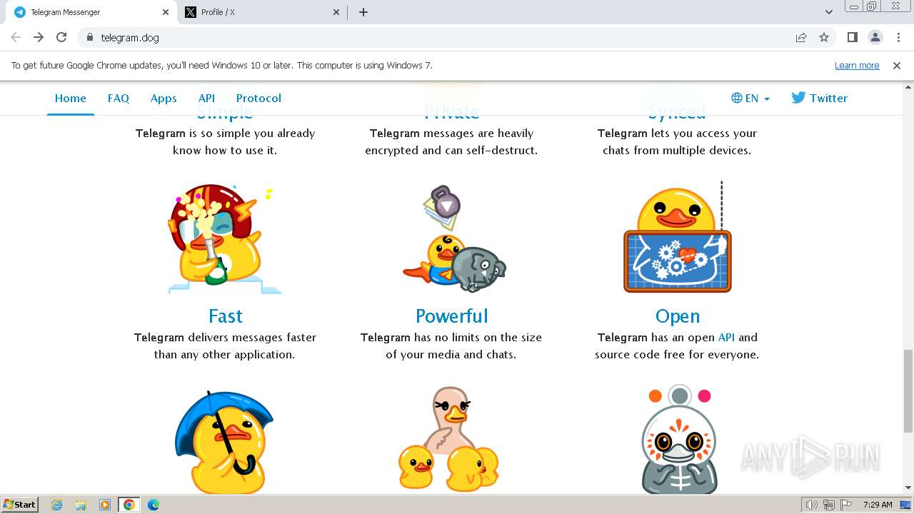Viewport: 914px width, 514px height.
Task: Click the page vertical scrollbar thumb
Action: coord(908,390)
